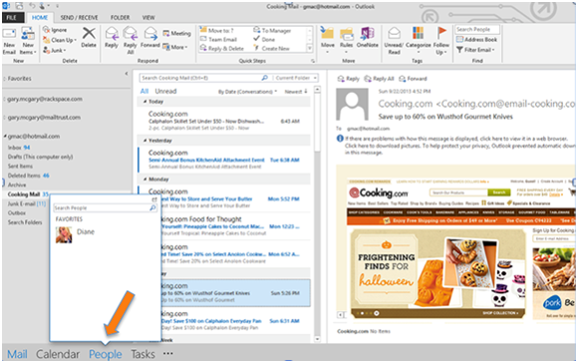Toggle Unread/Read status

394,40
